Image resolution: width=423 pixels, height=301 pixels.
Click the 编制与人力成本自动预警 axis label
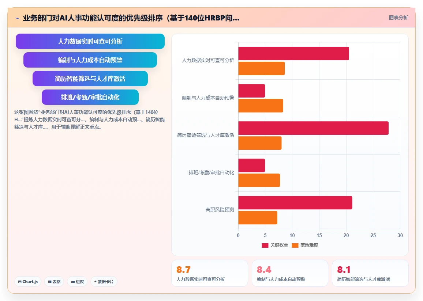tap(208, 98)
